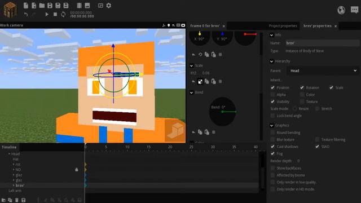Click the first Save floppy icon
The height and width of the screenshot is (203, 361).
50,5
